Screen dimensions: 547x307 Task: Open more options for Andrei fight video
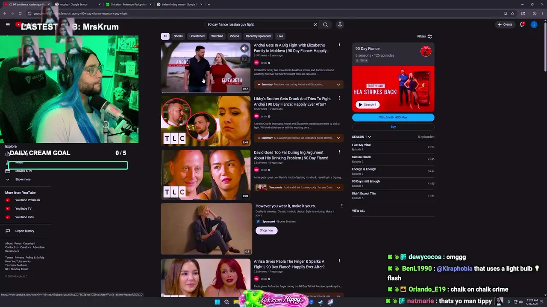(339, 45)
